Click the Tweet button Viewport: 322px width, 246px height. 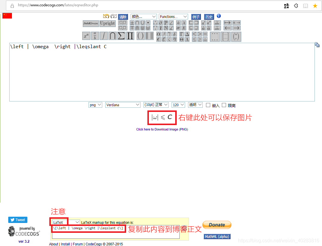(x=18, y=220)
